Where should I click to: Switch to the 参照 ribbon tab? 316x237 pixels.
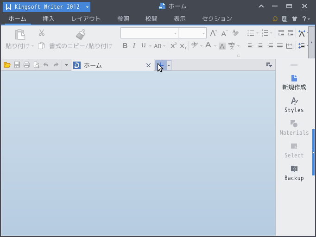(123, 19)
